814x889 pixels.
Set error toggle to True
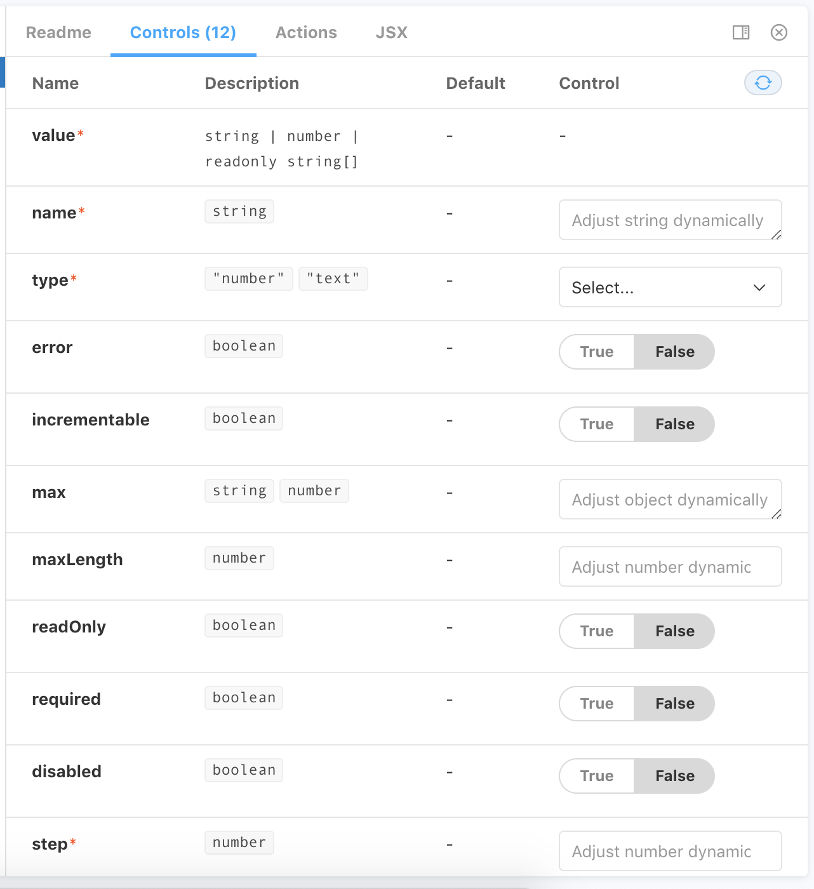596,351
